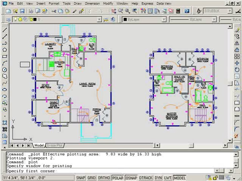
Task: Save the drawing with the Save icon
Action: tap(22, 11)
